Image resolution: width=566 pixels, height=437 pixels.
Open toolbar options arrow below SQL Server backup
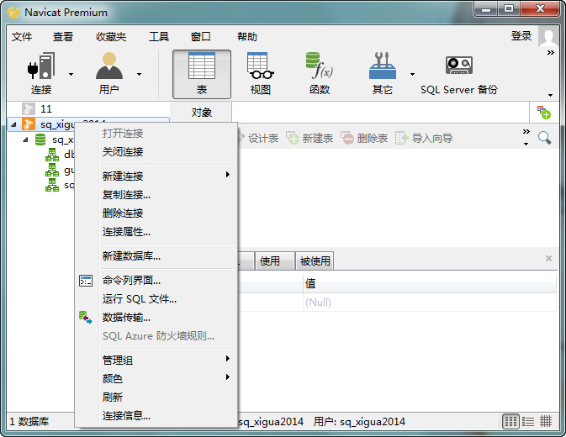click(550, 95)
